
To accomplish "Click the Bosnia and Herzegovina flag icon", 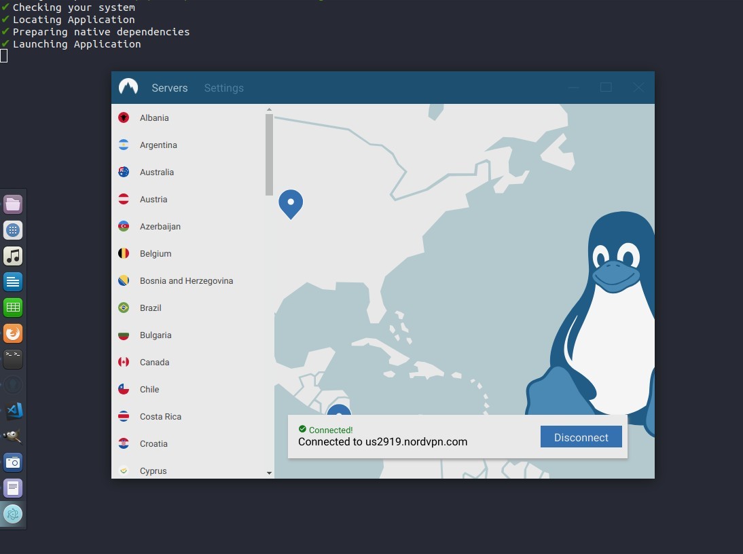I will (x=124, y=281).
